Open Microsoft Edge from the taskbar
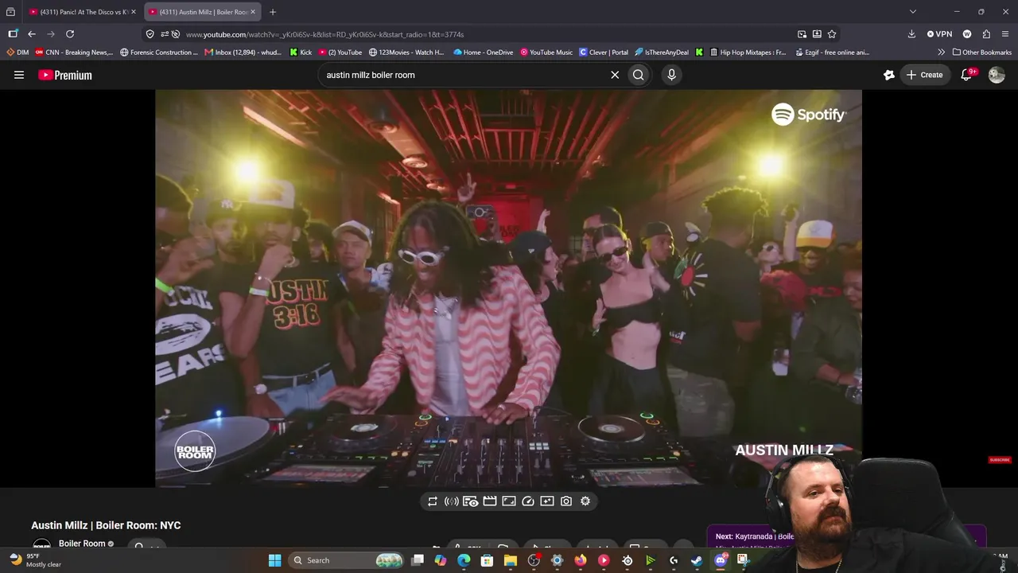The height and width of the screenshot is (573, 1018). click(x=464, y=560)
